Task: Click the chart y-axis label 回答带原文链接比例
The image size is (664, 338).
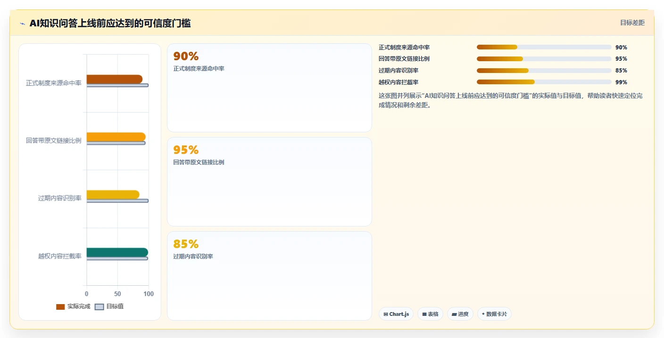Action: [54, 140]
